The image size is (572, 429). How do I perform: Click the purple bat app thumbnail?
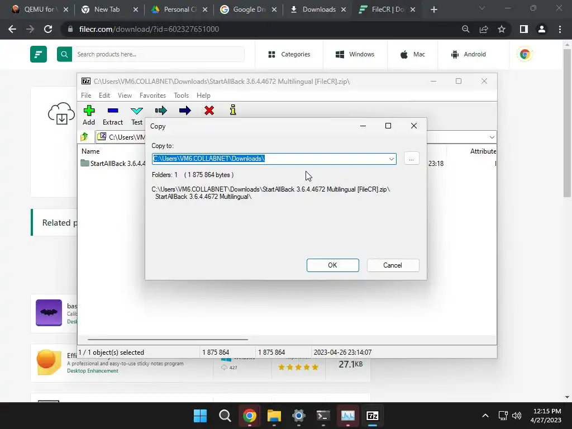[x=49, y=313]
